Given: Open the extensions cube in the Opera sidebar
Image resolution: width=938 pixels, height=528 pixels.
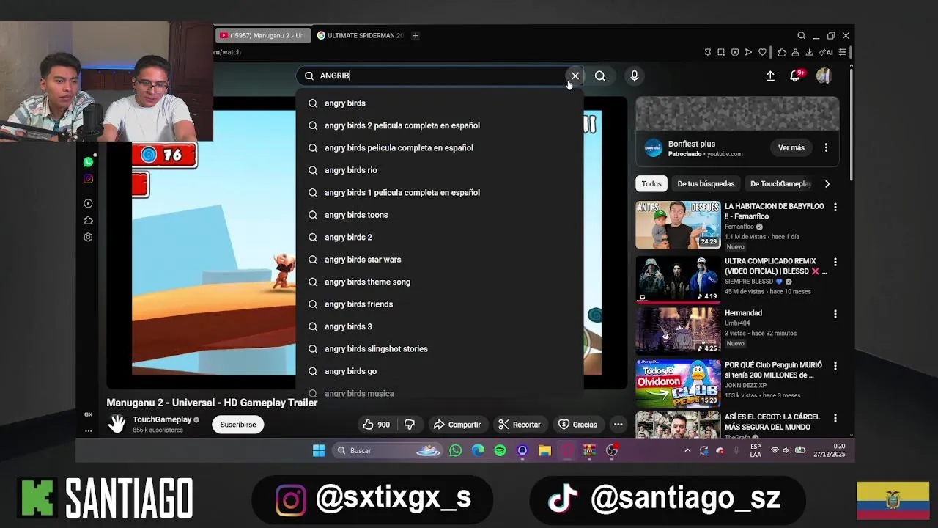Looking at the screenshot, I should (x=88, y=220).
